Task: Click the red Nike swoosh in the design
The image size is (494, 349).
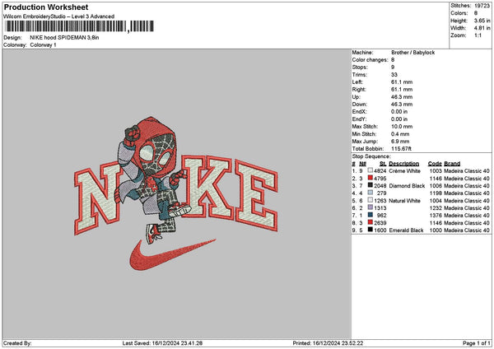Action: point(172,255)
